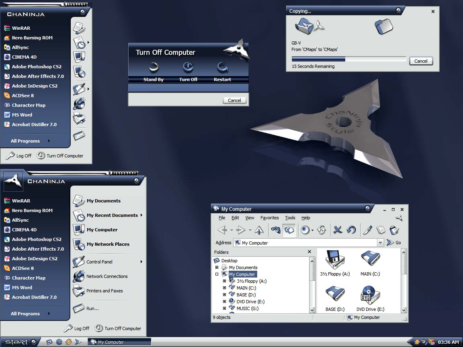Viewport: 463px width, 347px height.
Task: Click the Undo arrow icon in Explorer toolbar
Action: tap(351, 230)
